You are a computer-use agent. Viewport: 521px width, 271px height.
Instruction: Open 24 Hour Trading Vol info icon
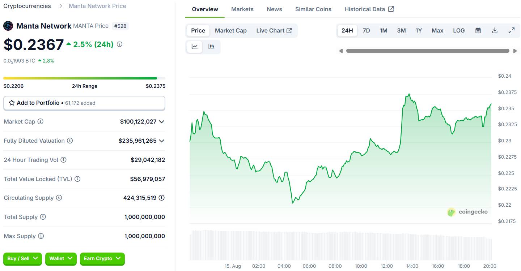coord(63,160)
